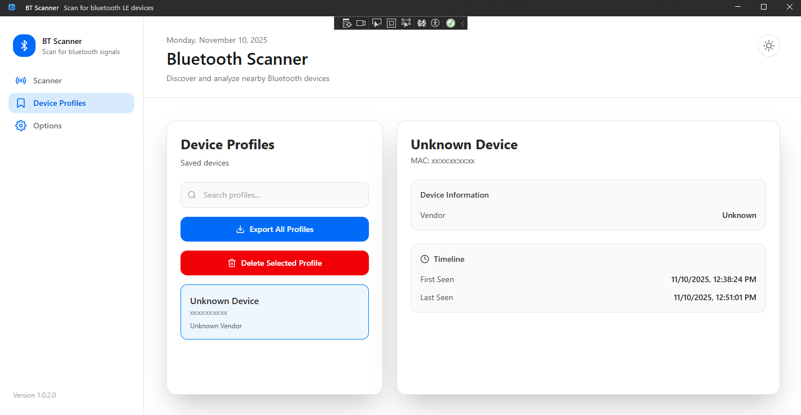The height and width of the screenshot is (415, 801).
Task: Click the clock icon beside Timeline
Action: tap(425, 259)
